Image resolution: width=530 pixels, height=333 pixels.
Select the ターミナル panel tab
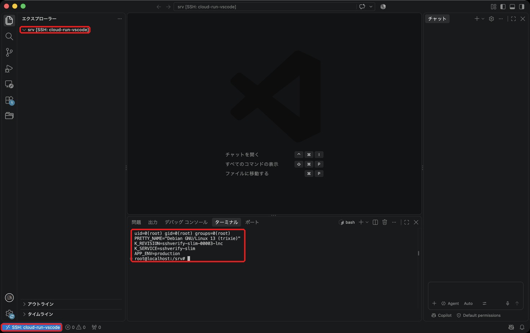pyautogui.click(x=226, y=222)
